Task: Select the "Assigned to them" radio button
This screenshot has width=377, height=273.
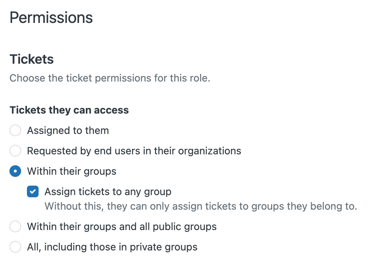Action: 15,131
